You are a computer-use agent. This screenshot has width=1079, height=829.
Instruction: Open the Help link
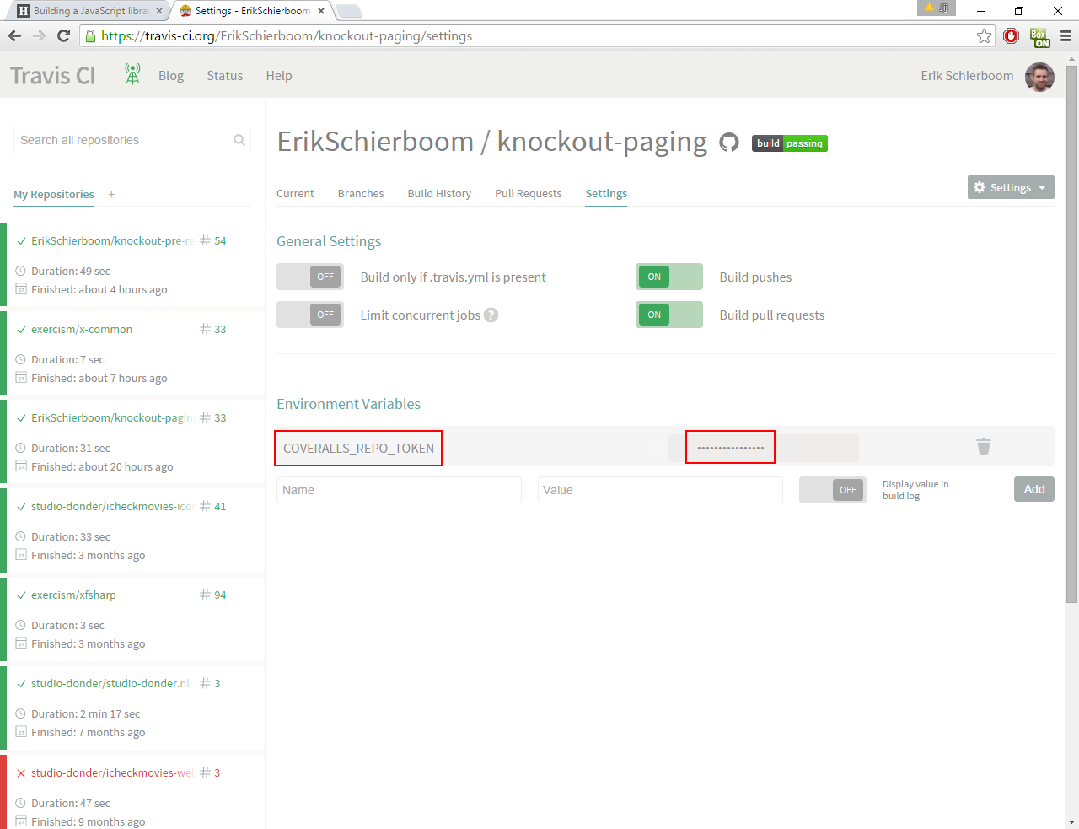click(x=279, y=76)
